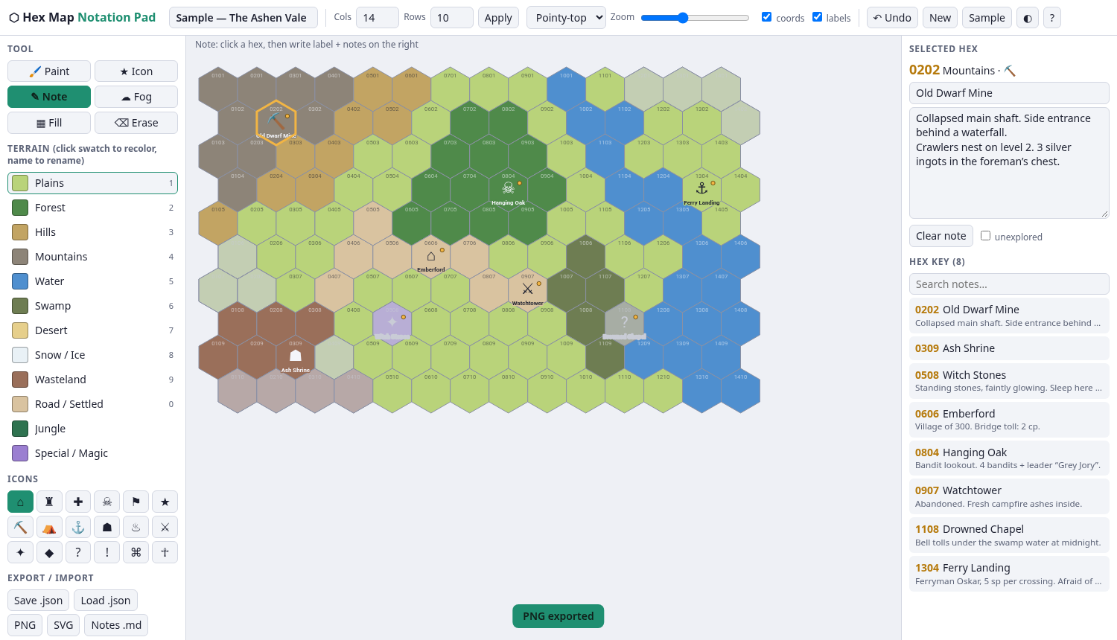Click the Cols number field

pos(378,18)
